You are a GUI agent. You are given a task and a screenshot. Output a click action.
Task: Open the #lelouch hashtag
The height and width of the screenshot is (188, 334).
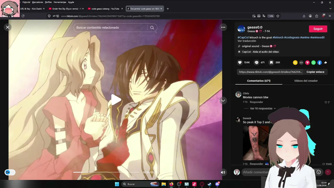click(278, 38)
